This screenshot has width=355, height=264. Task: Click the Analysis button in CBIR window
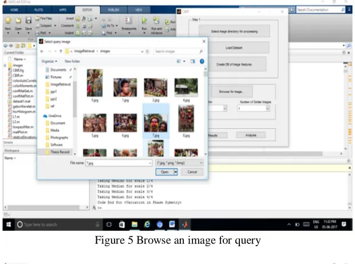[x=251, y=135]
